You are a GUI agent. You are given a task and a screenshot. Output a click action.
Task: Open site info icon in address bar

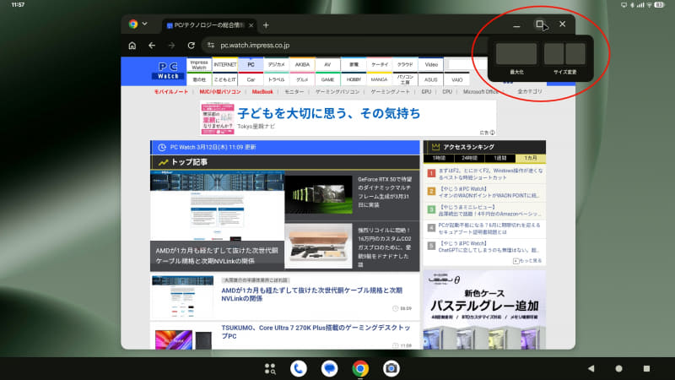[x=210, y=46]
